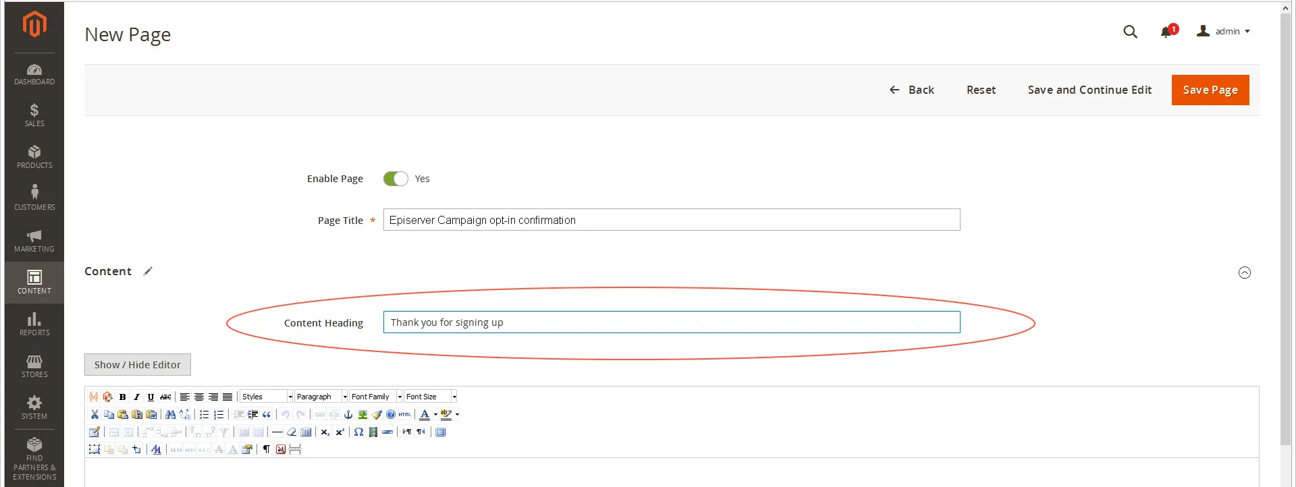The image size is (1296, 487).
Task: Insert embedded media film icon
Action: tap(373, 432)
